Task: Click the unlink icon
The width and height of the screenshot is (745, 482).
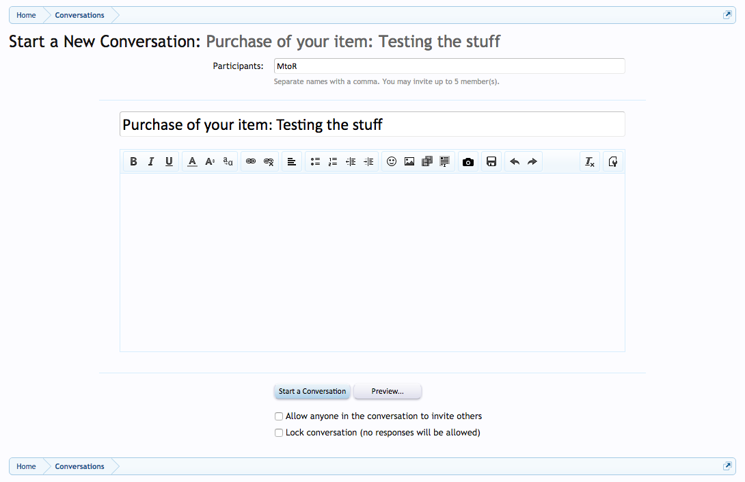Action: pos(269,162)
